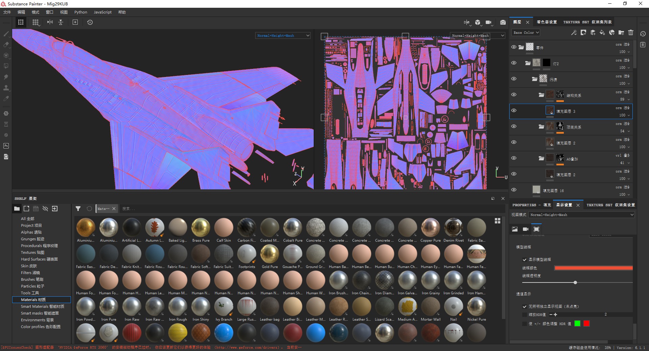Expand opacity dropdown of AO叠加 layer
This screenshot has width=649, height=351.
coord(629,163)
